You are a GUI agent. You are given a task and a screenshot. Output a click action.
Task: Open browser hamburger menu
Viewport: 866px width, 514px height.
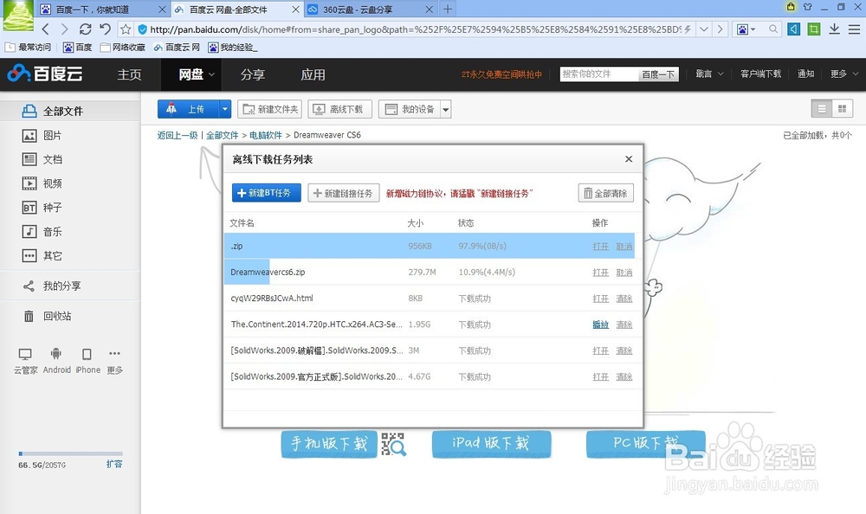854,29
